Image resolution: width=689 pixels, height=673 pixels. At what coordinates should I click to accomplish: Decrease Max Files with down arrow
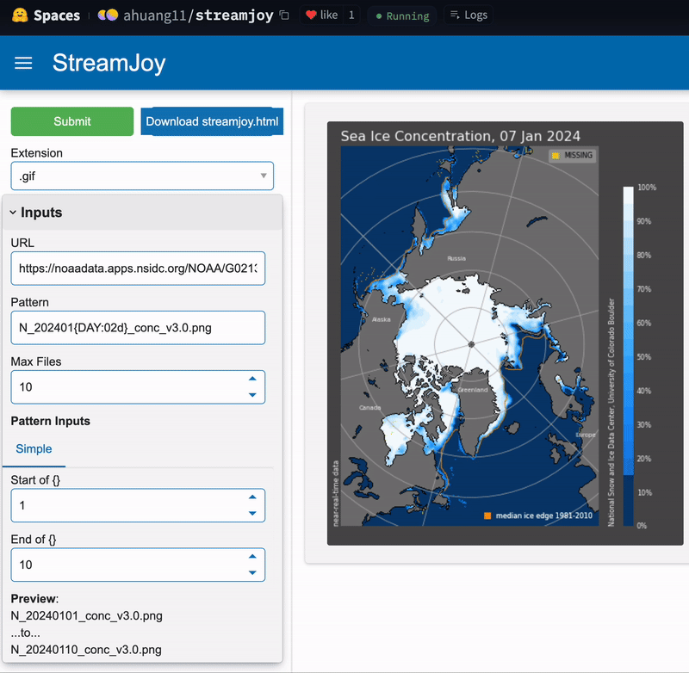click(251, 395)
